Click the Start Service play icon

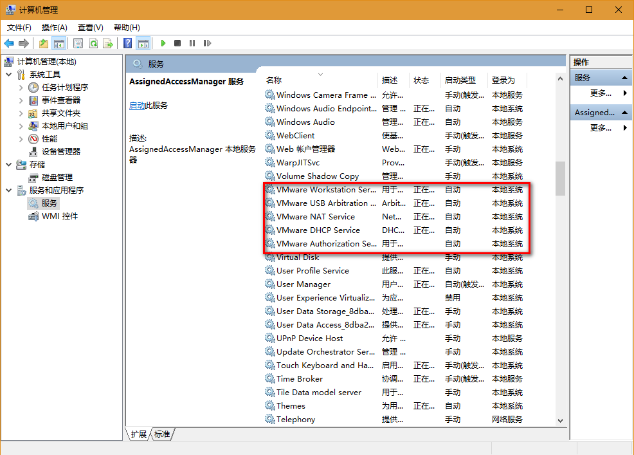click(x=163, y=43)
